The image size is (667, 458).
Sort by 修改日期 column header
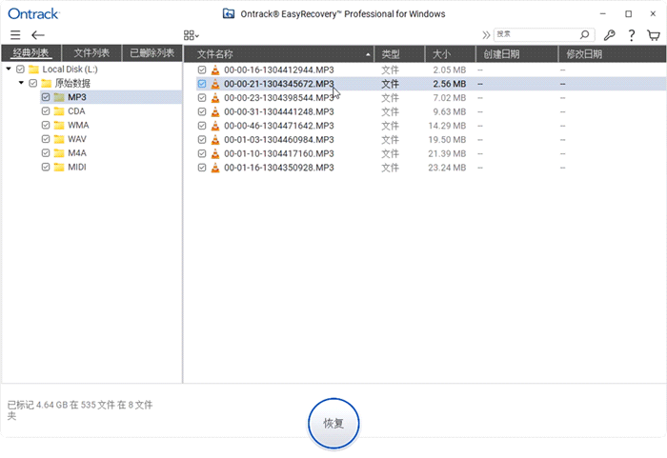[x=612, y=54]
